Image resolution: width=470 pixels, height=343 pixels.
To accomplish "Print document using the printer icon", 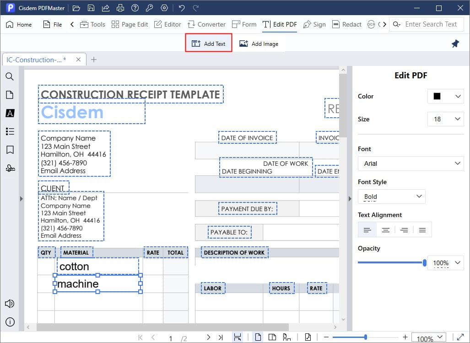I will tap(120, 8).
